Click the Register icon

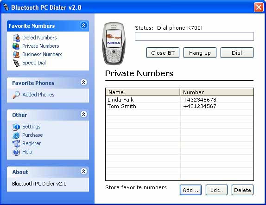point(16,144)
